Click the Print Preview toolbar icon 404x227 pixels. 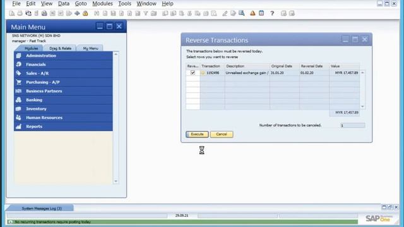12,13
